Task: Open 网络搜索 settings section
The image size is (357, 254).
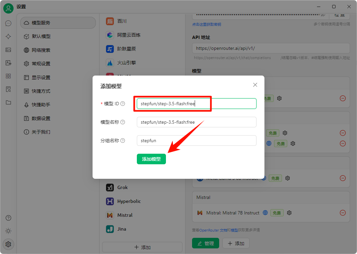Action: [x=58, y=50]
